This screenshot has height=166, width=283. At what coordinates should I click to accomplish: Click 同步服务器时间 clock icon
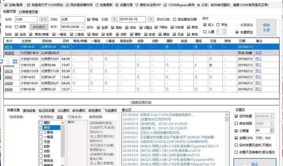click(x=67, y=5)
